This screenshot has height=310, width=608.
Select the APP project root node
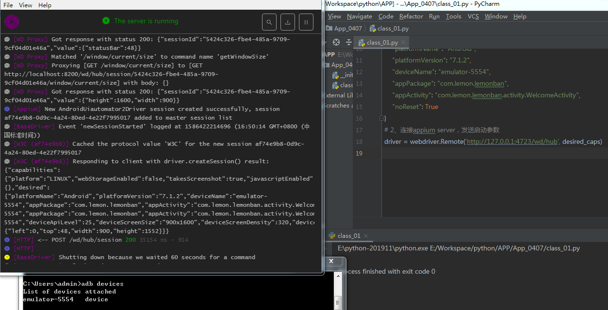tap(339, 54)
